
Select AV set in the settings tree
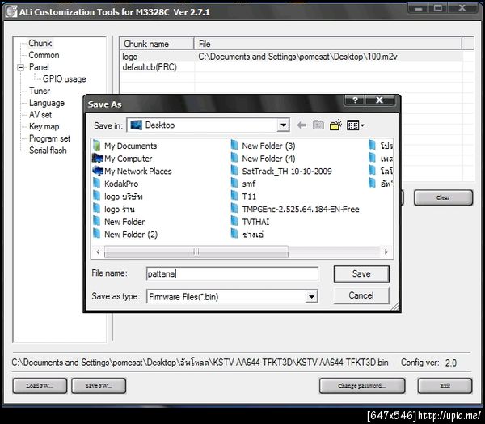[40, 115]
